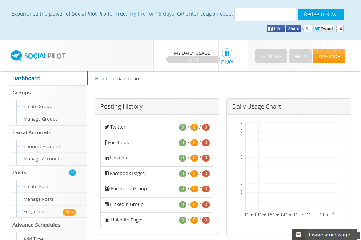
Task: Open Connect Account in sidebar
Action: 42,147
